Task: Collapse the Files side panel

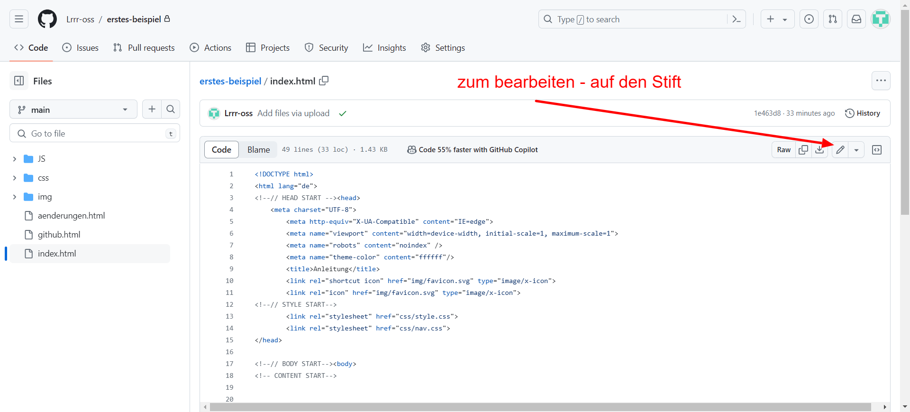Action: point(19,81)
